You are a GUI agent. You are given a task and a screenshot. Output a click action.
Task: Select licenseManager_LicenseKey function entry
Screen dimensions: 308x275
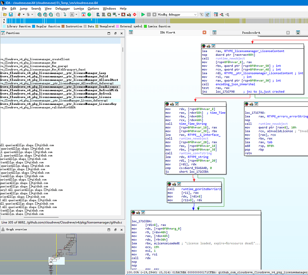point(60,104)
